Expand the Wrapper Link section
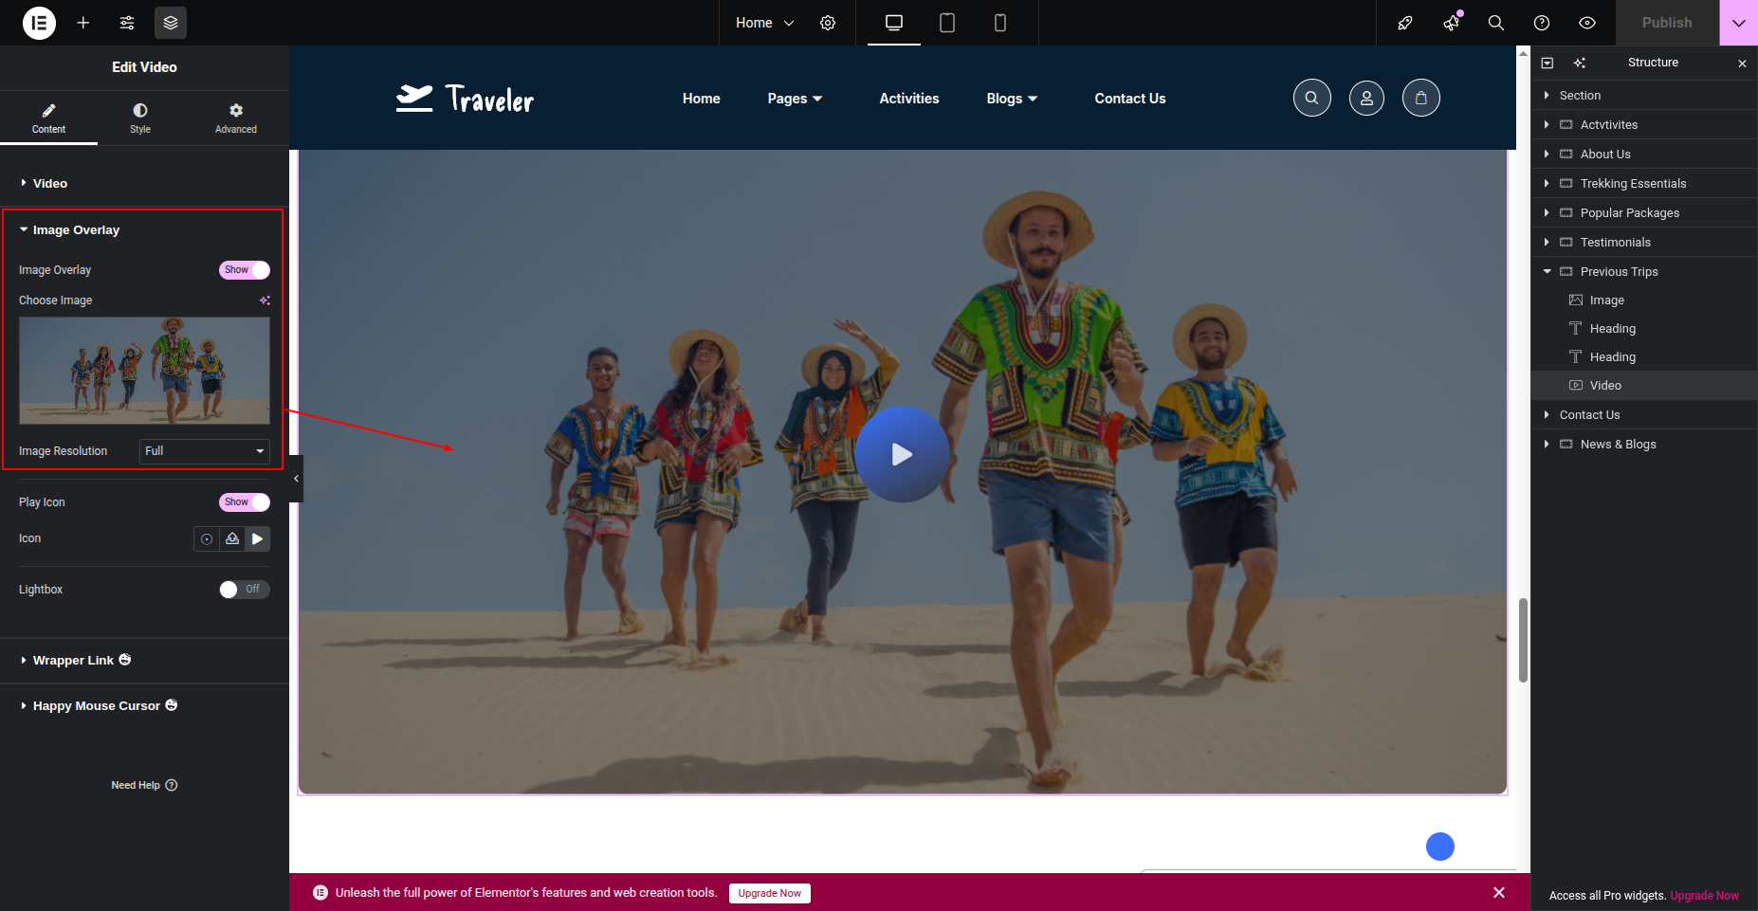Viewport: 1758px width, 911px height. click(x=74, y=661)
